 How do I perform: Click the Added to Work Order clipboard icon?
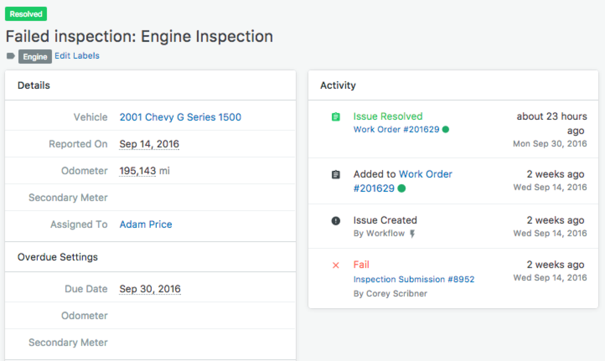click(336, 175)
